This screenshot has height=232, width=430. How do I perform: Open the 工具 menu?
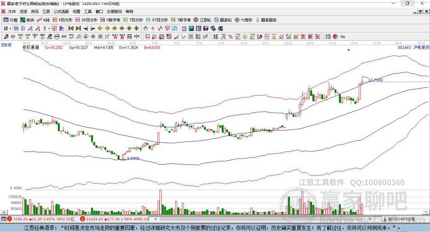coord(88,11)
